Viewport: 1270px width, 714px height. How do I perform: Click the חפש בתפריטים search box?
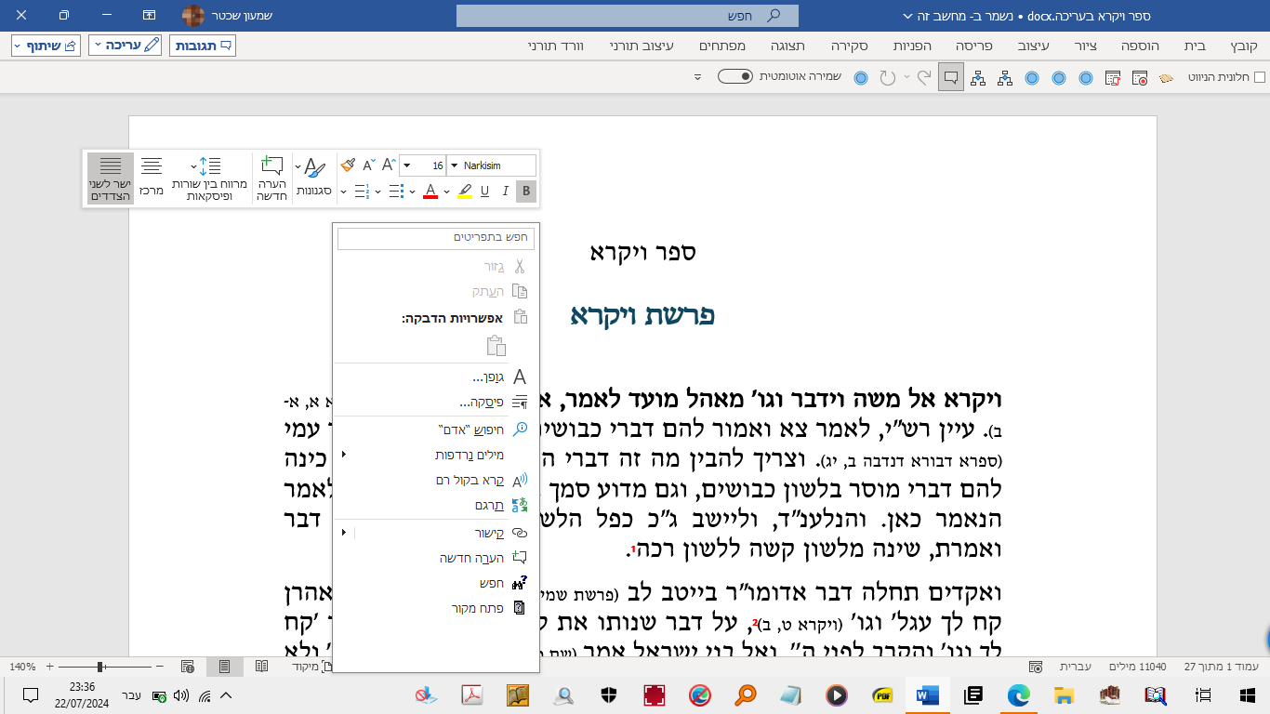tap(436, 238)
